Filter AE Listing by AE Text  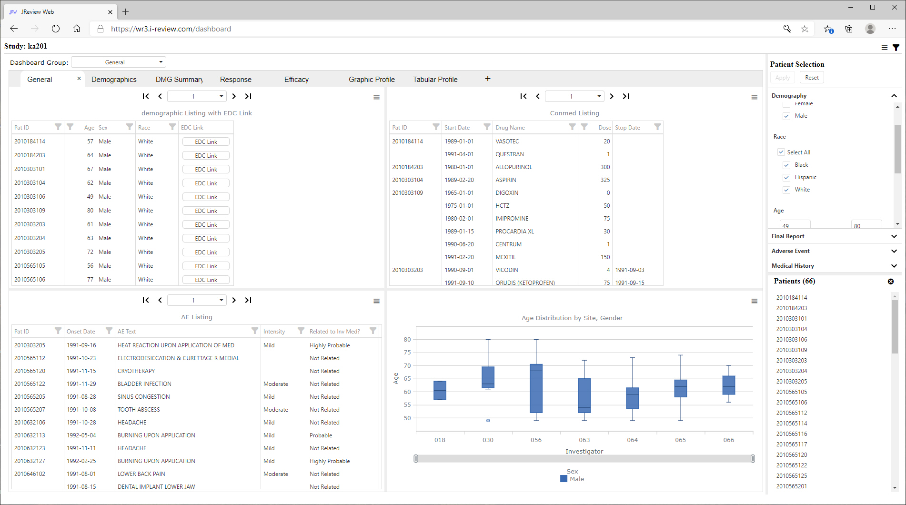[x=255, y=331]
